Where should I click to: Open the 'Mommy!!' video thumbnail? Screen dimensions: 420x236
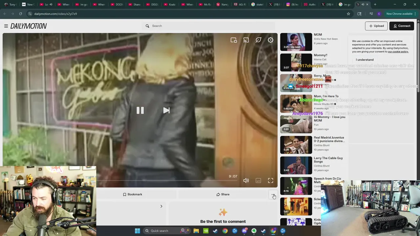pos(296,62)
